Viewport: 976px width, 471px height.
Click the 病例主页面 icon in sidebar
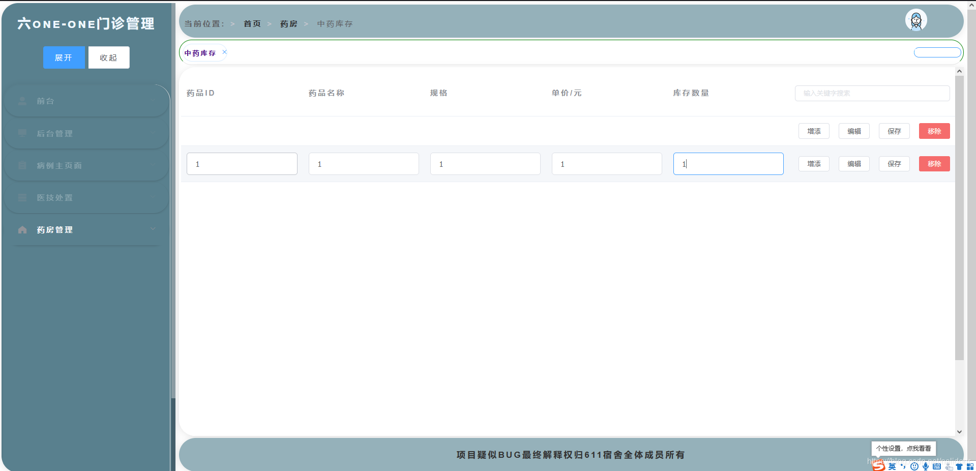(x=22, y=165)
